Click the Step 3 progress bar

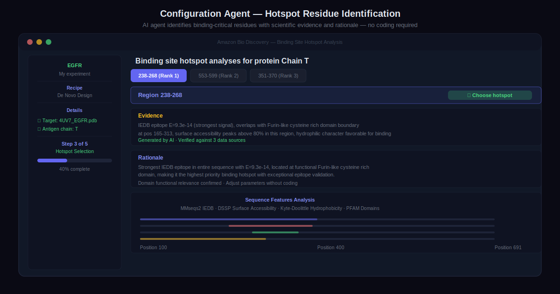[x=75, y=161]
